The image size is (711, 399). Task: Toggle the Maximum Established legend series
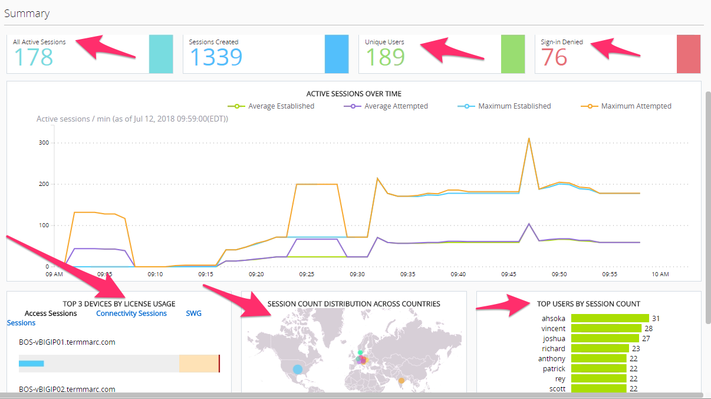coord(504,106)
